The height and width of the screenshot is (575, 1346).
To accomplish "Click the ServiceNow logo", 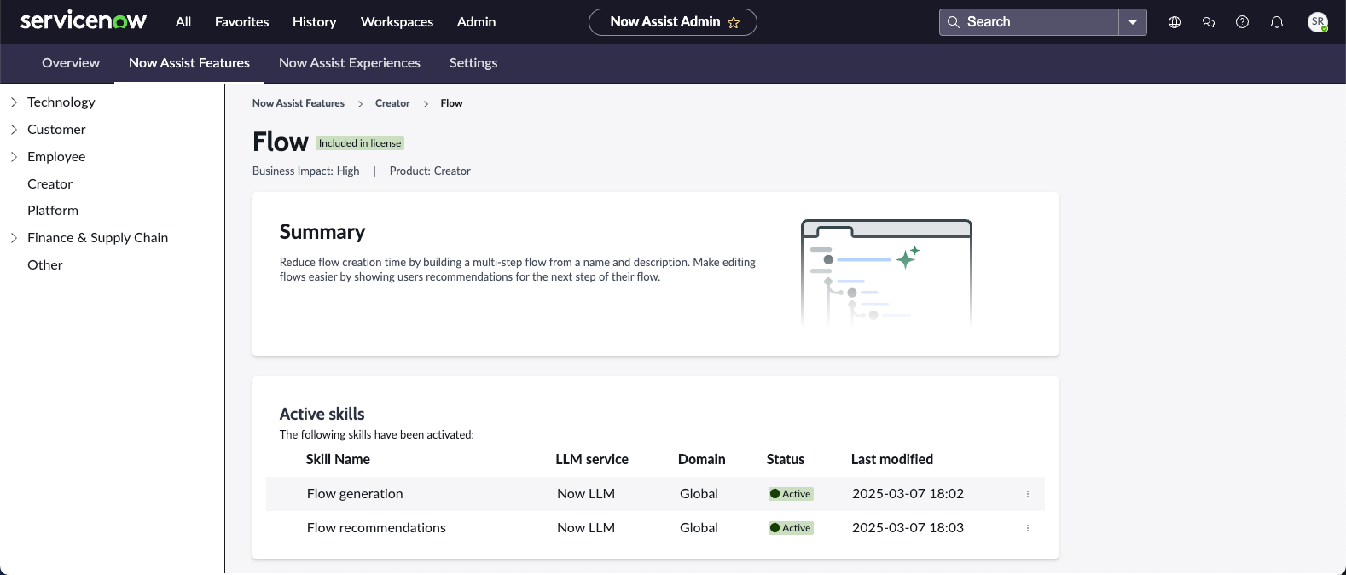I will pyautogui.click(x=84, y=21).
